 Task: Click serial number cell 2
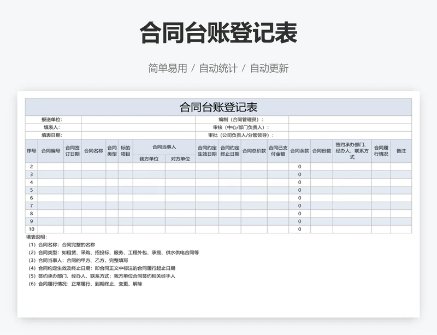pos(32,167)
